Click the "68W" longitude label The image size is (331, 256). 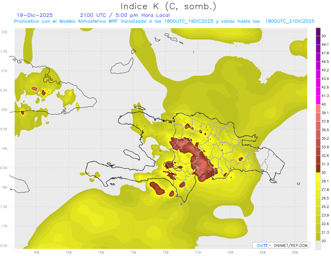point(295,252)
